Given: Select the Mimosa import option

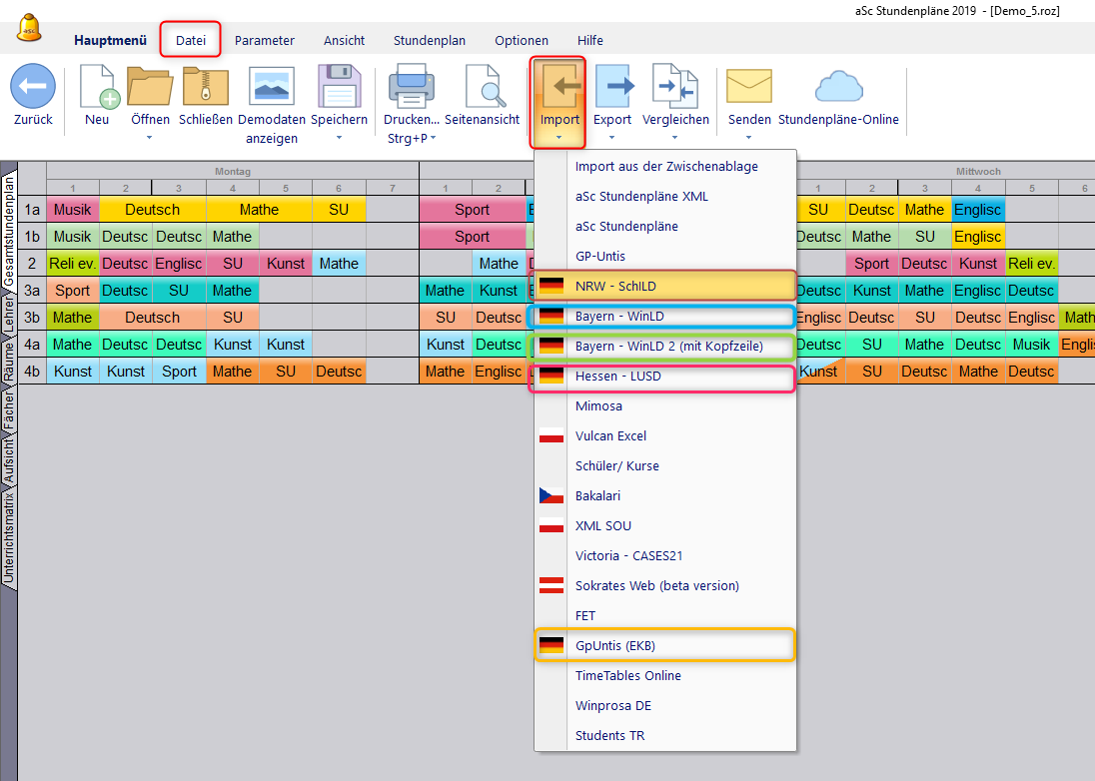Looking at the screenshot, I should pyautogui.click(x=665, y=406).
